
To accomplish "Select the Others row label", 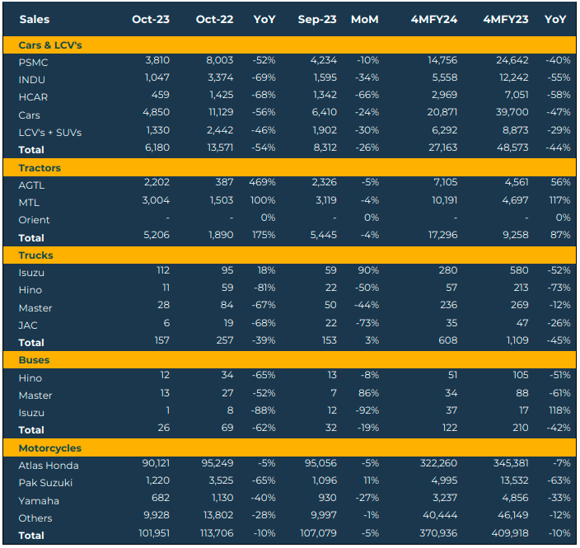I will [x=35, y=518].
